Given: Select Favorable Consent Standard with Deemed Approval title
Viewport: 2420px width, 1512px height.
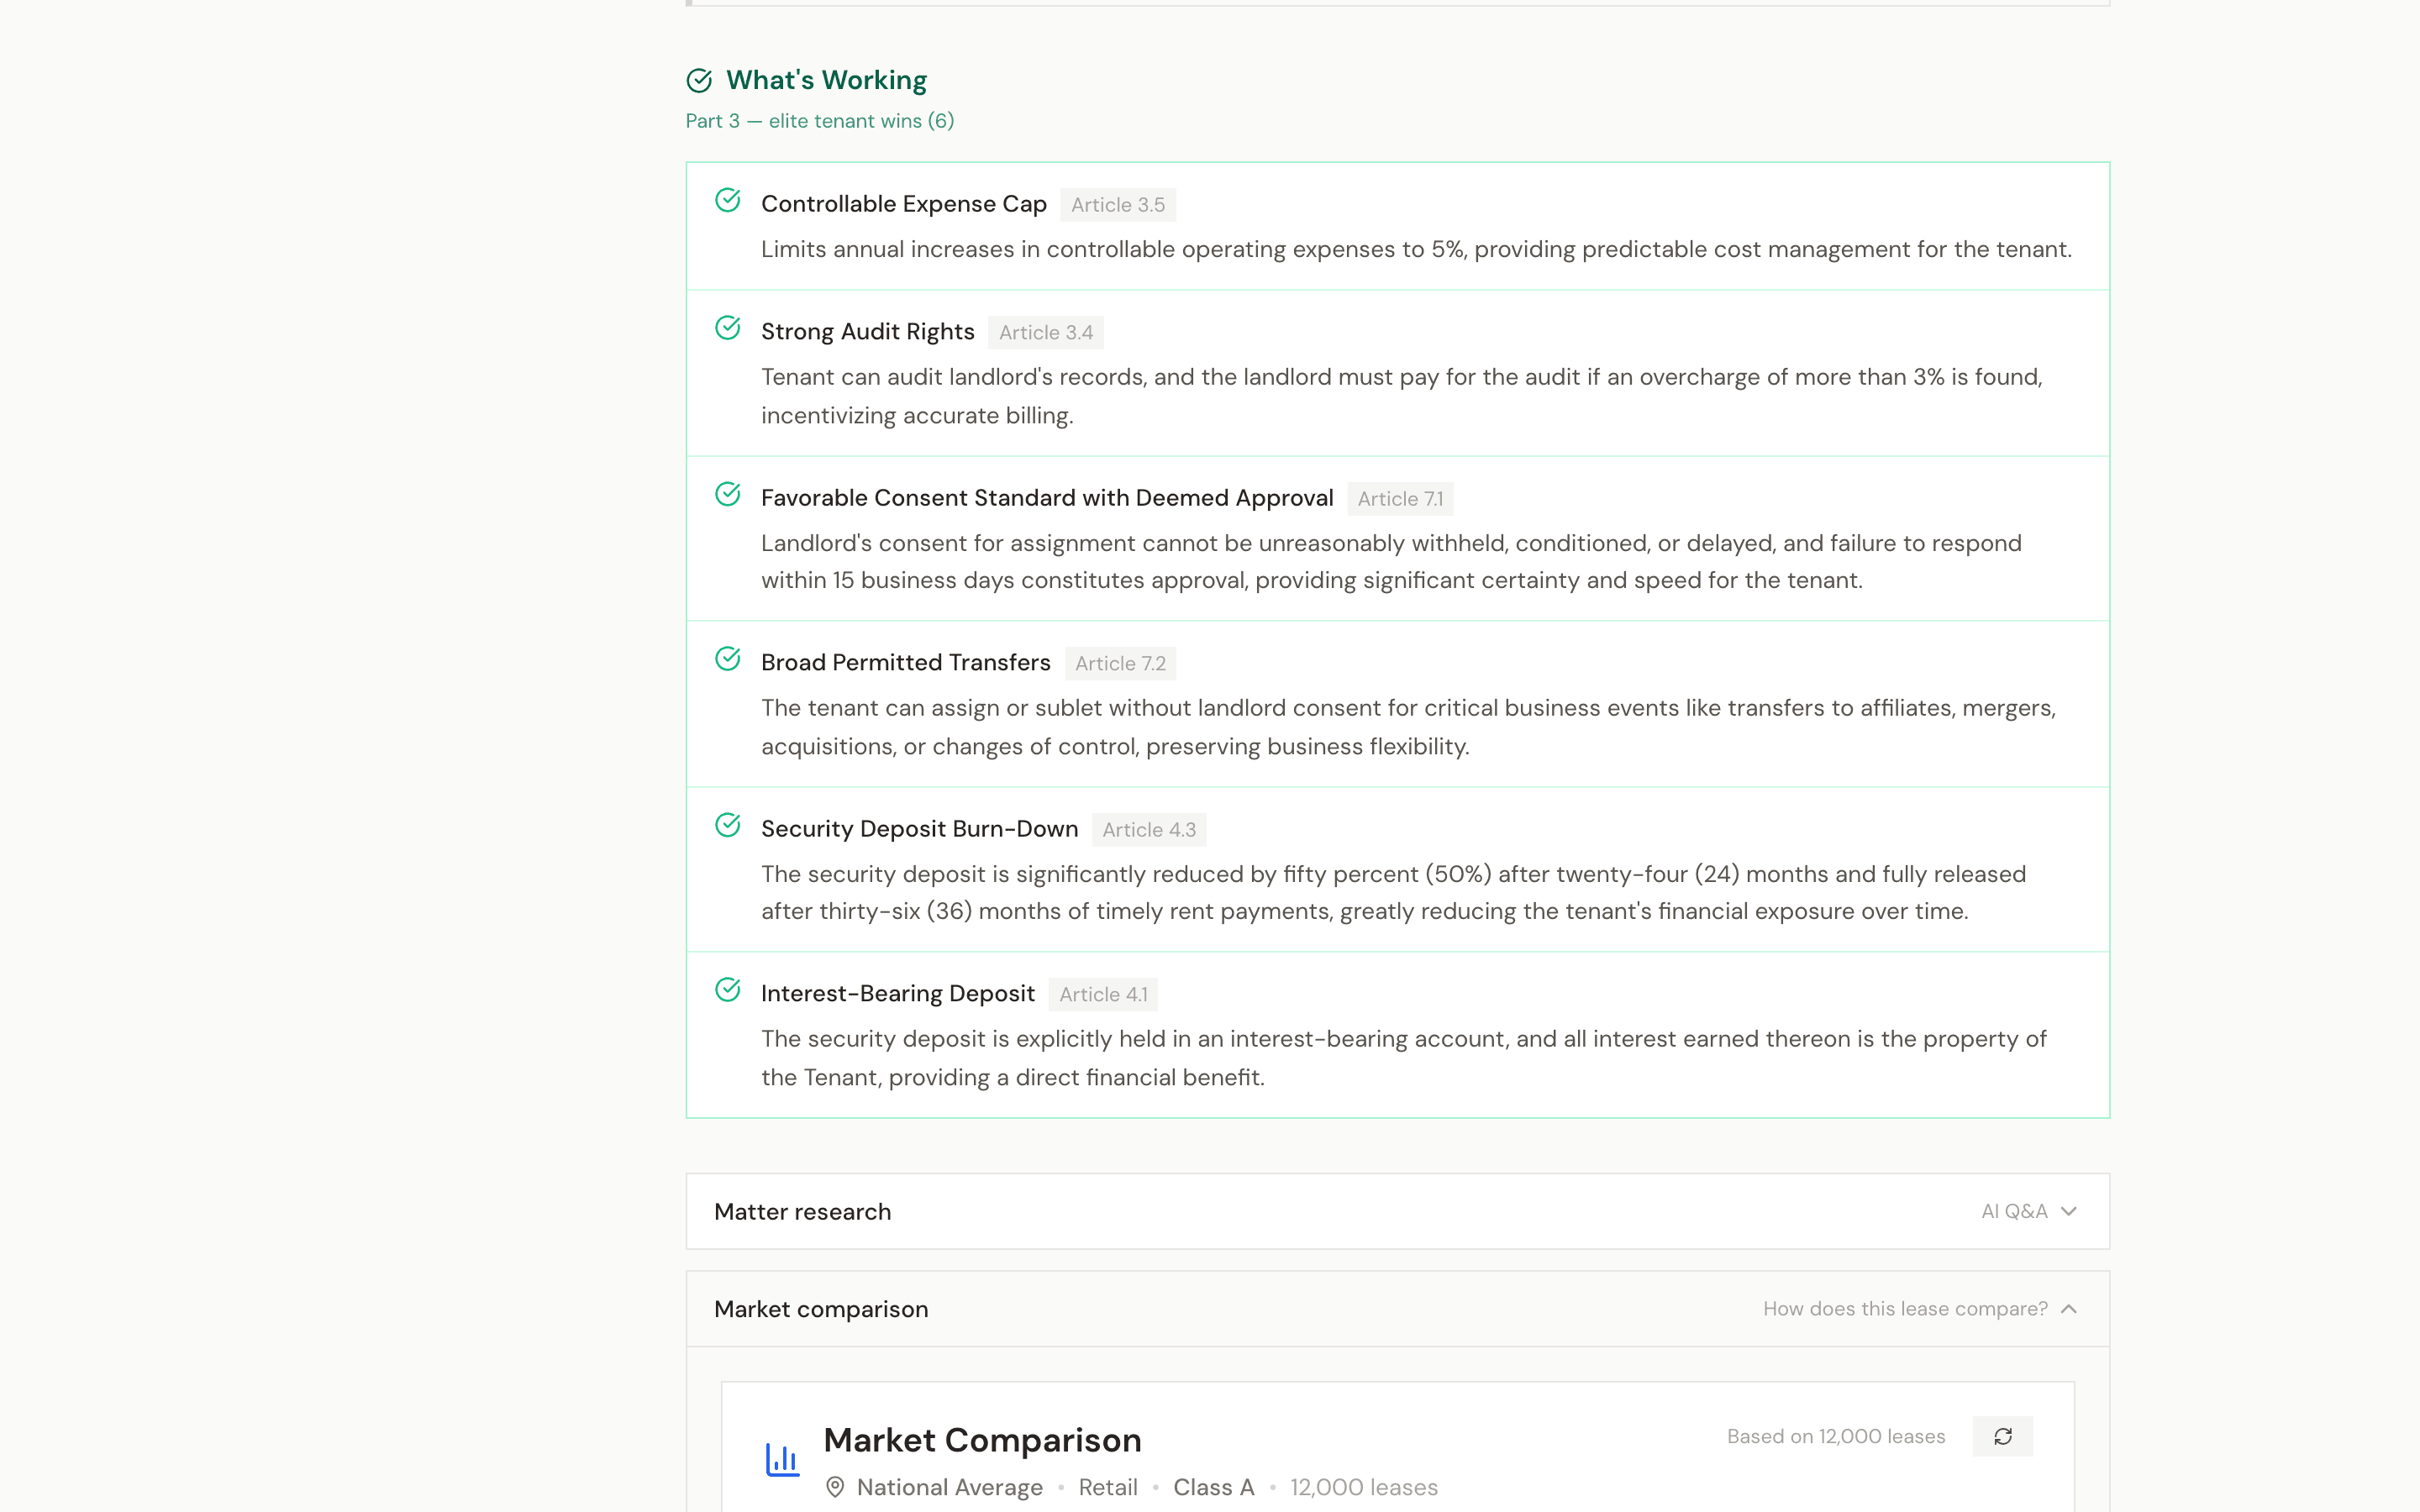Looking at the screenshot, I should tap(1047, 498).
